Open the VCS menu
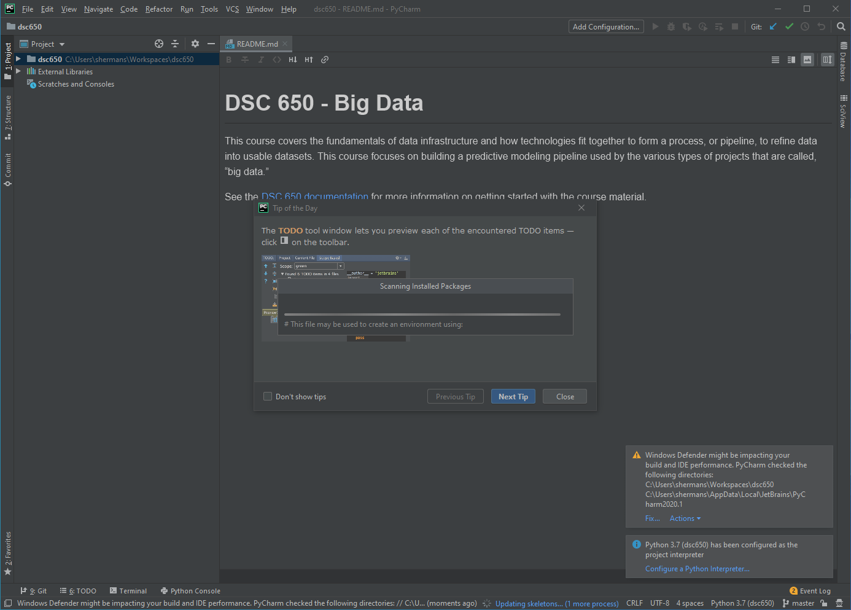Viewport: 851px width, 610px height. tap(232, 9)
